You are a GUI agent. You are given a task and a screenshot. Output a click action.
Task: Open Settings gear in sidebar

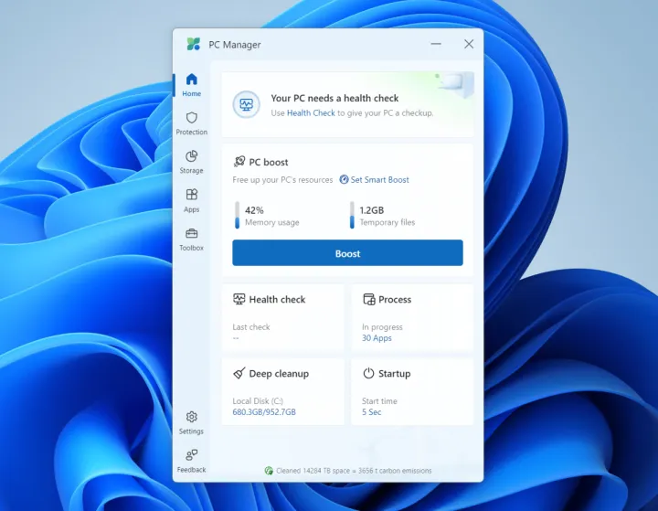(x=191, y=421)
